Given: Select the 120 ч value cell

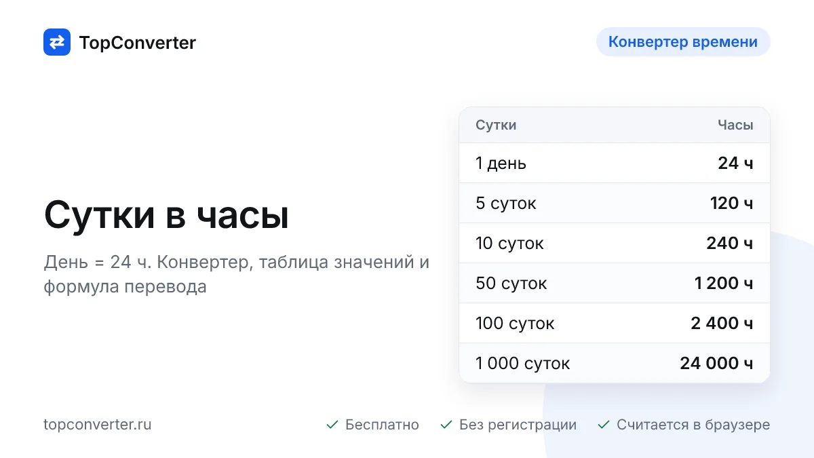Looking at the screenshot, I should pyautogui.click(x=731, y=204).
